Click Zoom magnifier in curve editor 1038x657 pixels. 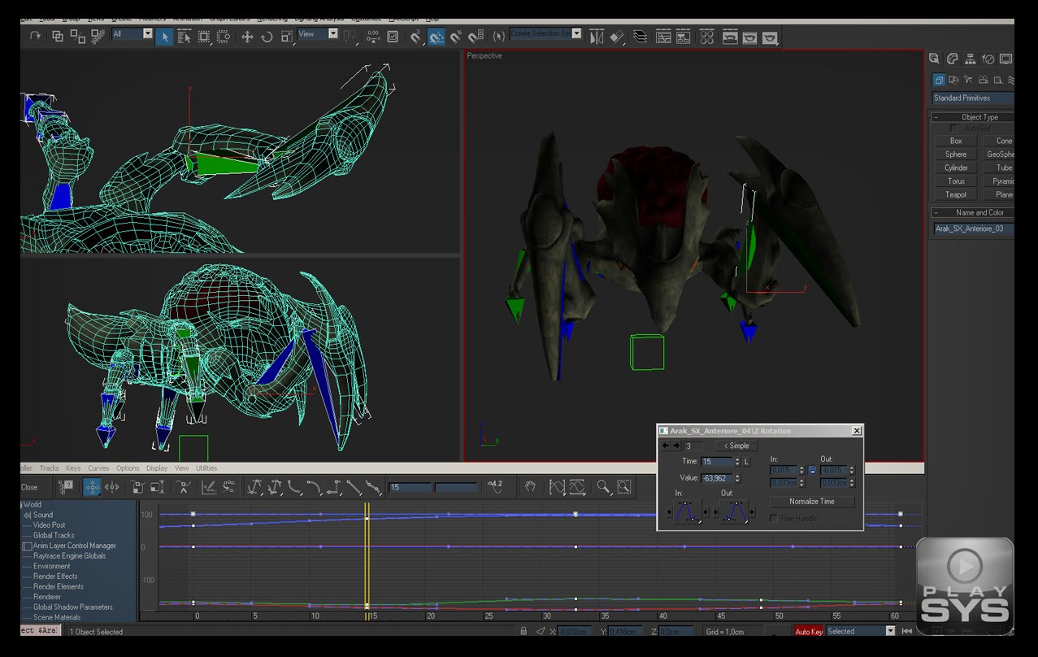click(603, 486)
